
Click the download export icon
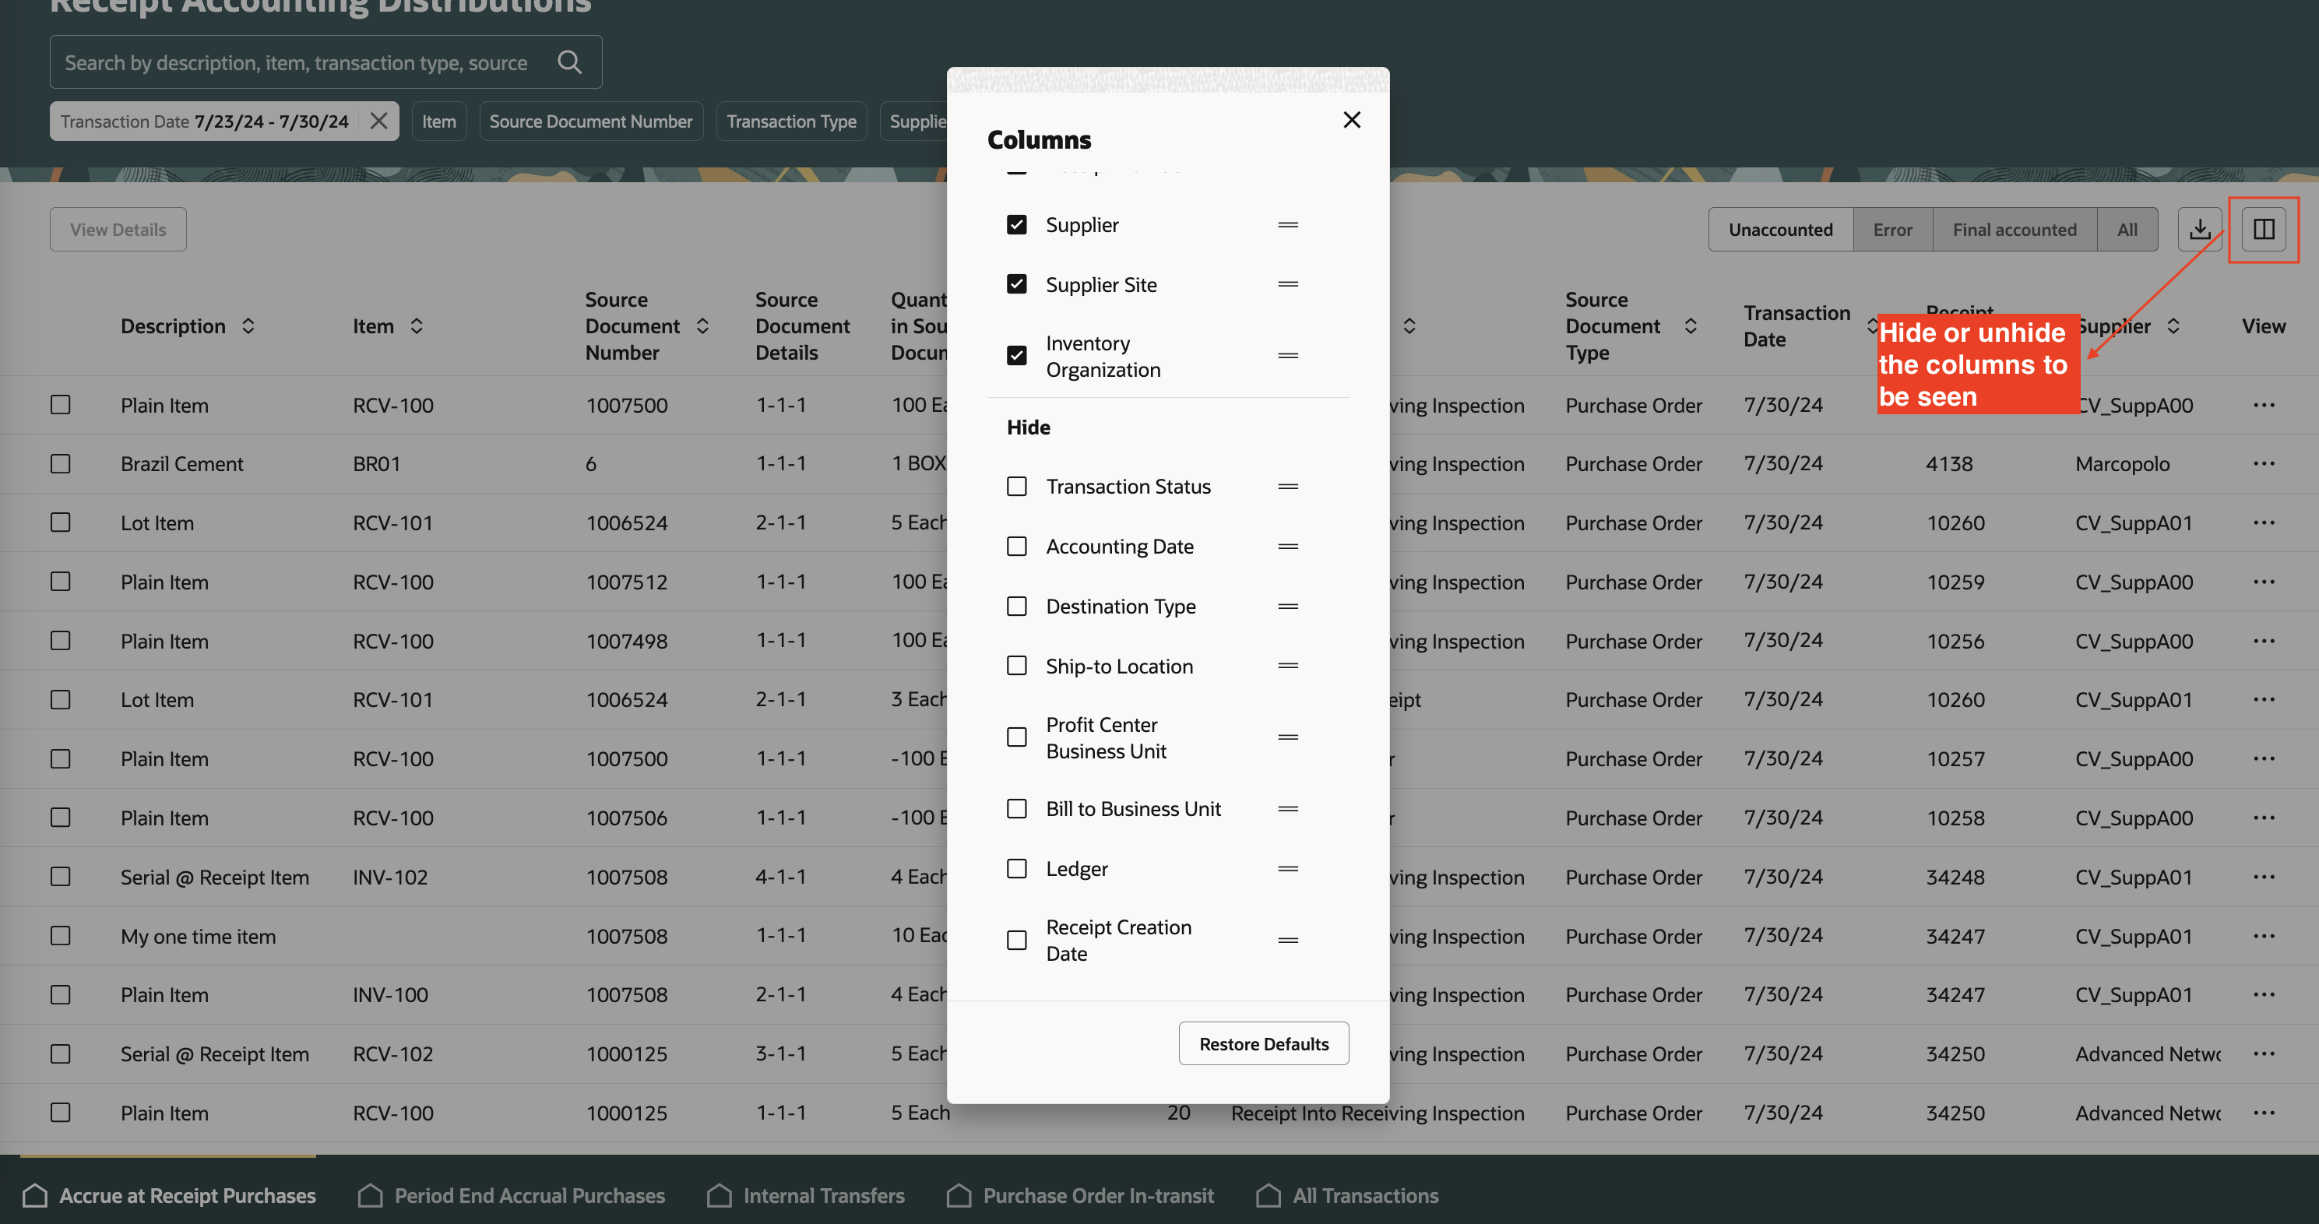pyautogui.click(x=2199, y=230)
